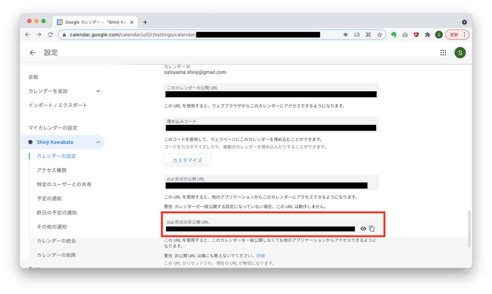492x294 pixels.
Task: Go to アクセス権限 section
Action: coord(52,170)
